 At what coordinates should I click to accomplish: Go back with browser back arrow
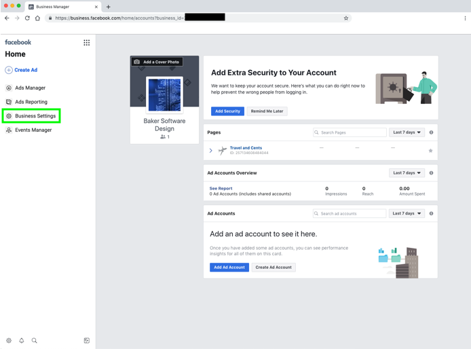[x=7, y=18]
